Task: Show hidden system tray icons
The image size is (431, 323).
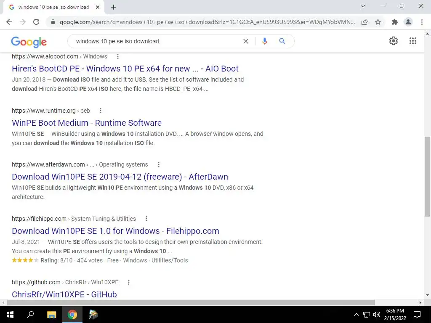Action: 356,315
